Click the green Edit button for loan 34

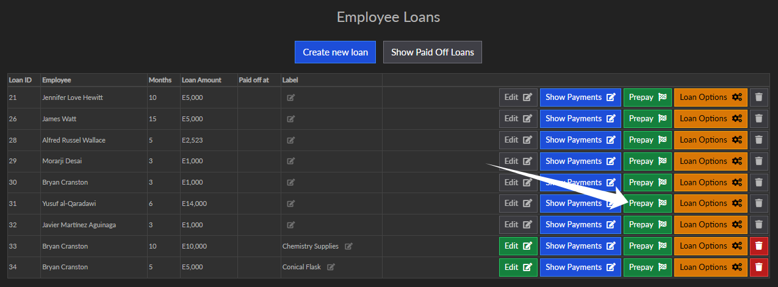(x=518, y=267)
